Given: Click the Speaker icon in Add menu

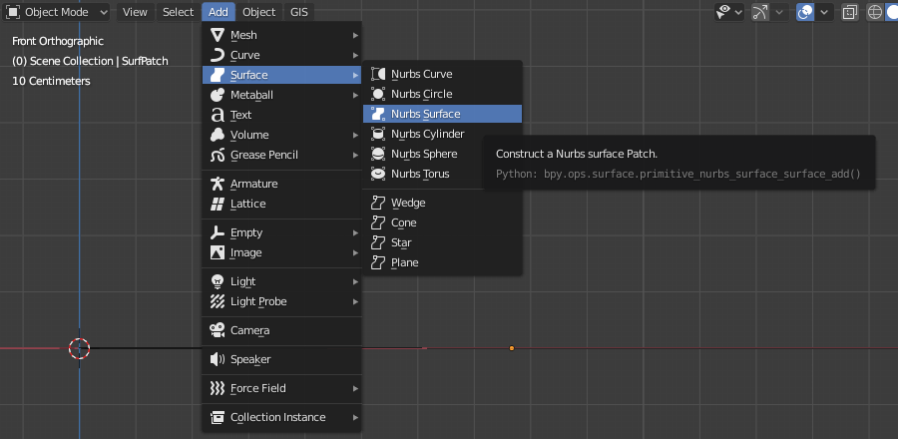Looking at the screenshot, I should click(x=218, y=359).
